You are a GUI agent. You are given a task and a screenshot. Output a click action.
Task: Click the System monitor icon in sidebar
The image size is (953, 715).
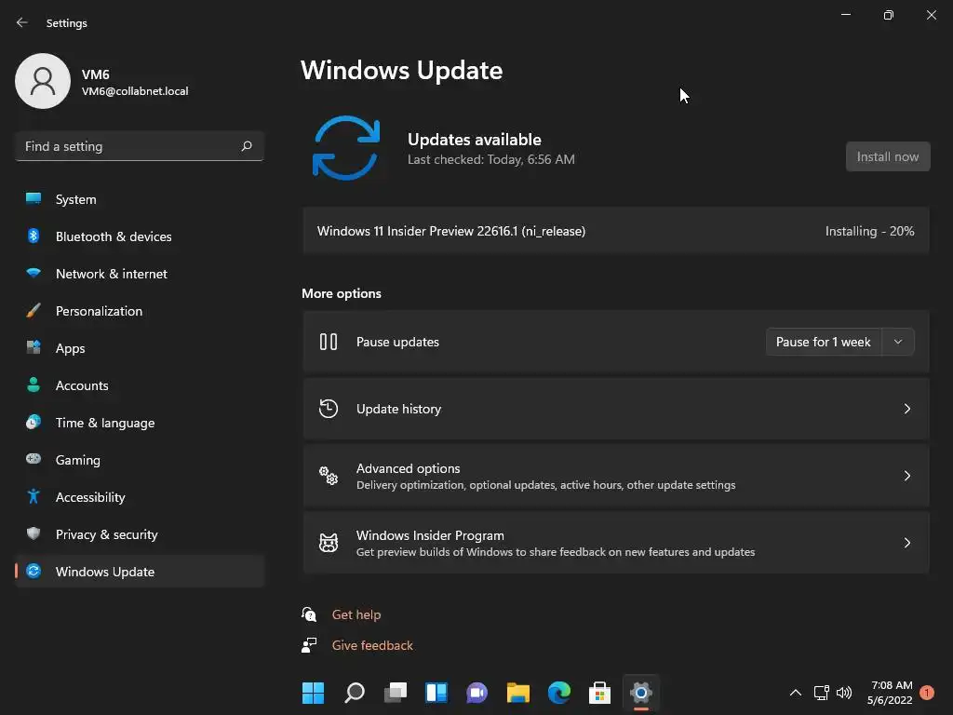(x=34, y=199)
